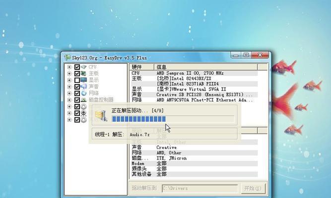Toggle the checkbox in the last tree row
Screen dimensions: 331x198
click(x=77, y=120)
